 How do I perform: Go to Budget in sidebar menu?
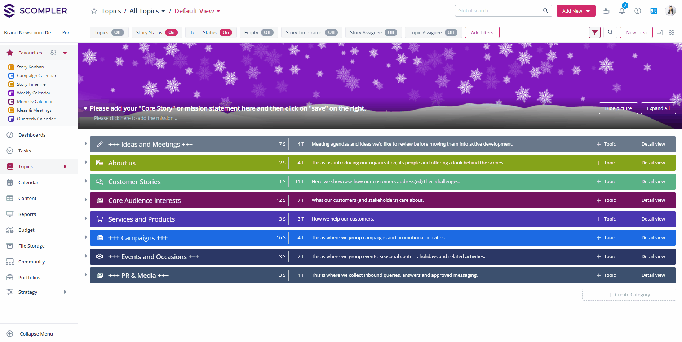click(26, 230)
